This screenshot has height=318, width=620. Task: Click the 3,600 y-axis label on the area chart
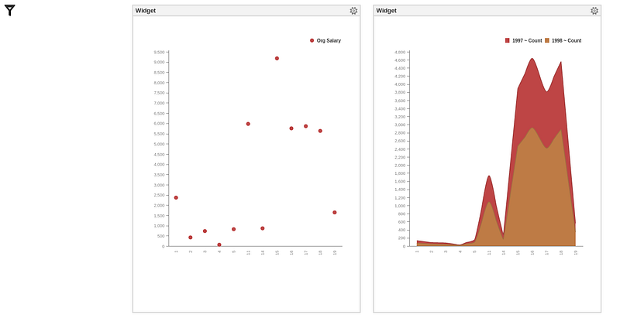[x=400, y=101]
